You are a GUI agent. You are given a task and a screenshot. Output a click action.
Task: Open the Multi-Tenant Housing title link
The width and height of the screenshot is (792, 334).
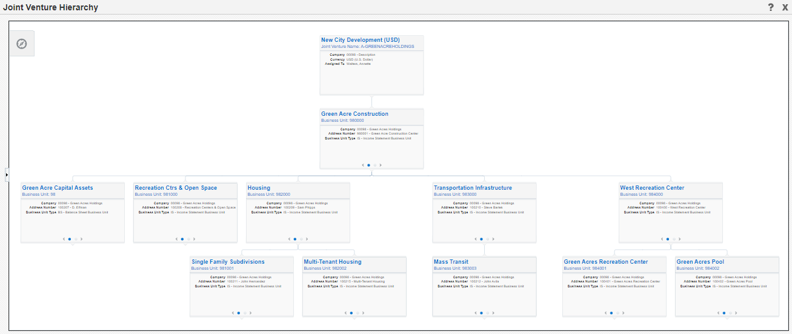tap(333, 262)
